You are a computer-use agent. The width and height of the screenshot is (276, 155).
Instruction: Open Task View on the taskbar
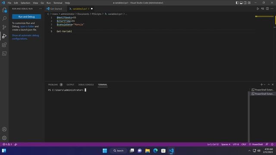point(132,151)
